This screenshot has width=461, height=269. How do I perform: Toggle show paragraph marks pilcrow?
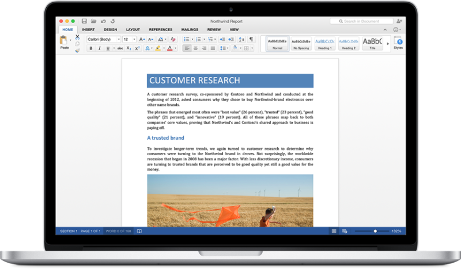pyautogui.click(x=251, y=39)
